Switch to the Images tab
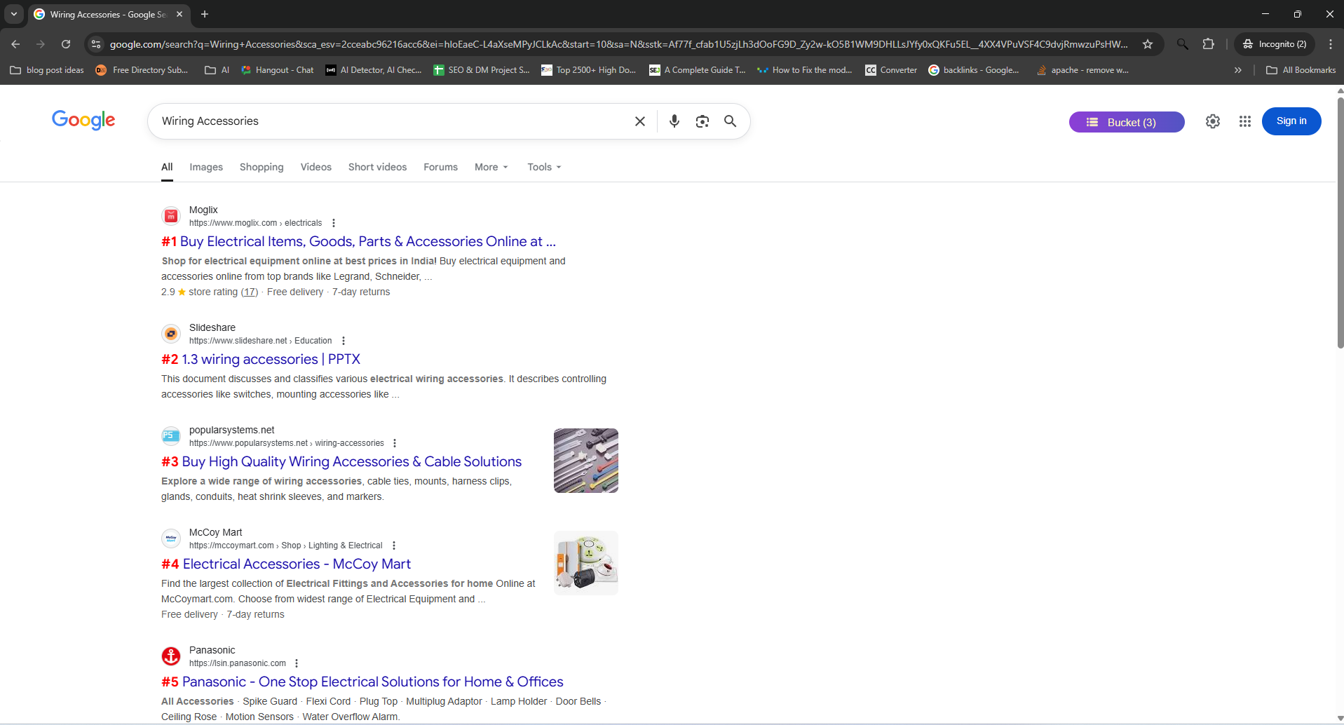 tap(206, 167)
